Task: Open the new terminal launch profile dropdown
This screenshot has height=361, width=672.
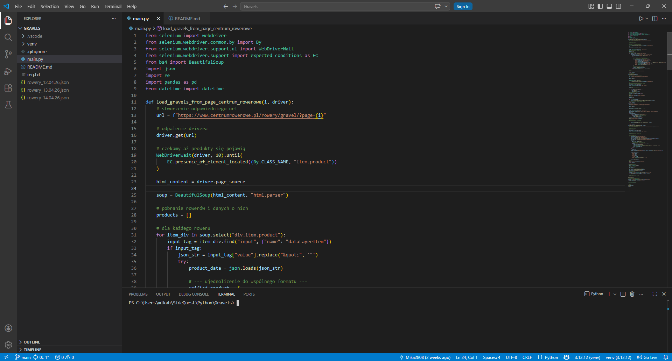Action: click(x=615, y=294)
